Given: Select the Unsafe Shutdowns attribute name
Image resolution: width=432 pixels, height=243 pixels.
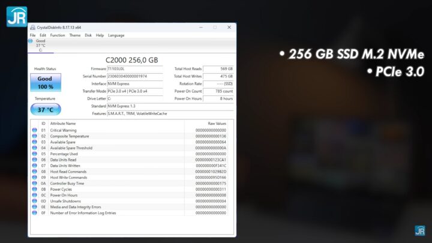Looking at the screenshot, I should pos(65,201).
